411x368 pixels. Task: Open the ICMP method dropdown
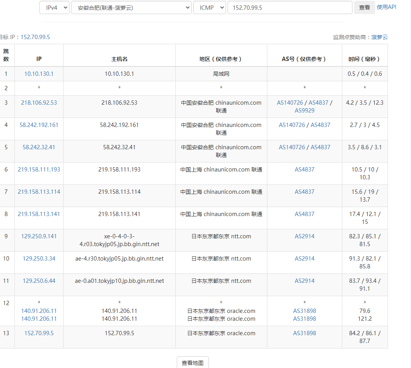210,7
